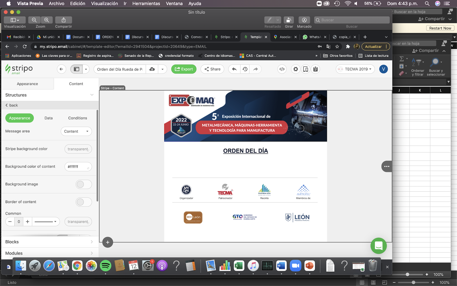Switch to the Appearance panel tab
457x286 pixels.
(27, 84)
